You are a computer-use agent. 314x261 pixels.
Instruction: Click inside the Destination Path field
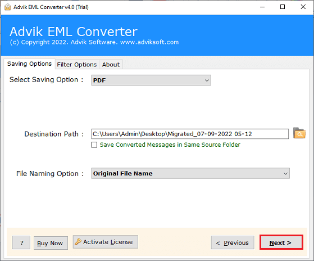coord(190,134)
